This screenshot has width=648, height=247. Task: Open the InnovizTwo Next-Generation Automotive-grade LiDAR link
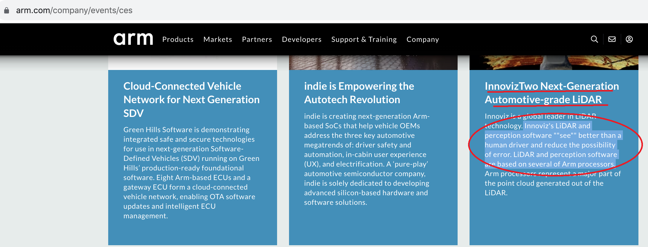(551, 93)
